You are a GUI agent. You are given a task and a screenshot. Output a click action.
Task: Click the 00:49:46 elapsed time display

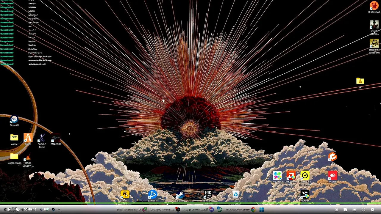click(30, 210)
